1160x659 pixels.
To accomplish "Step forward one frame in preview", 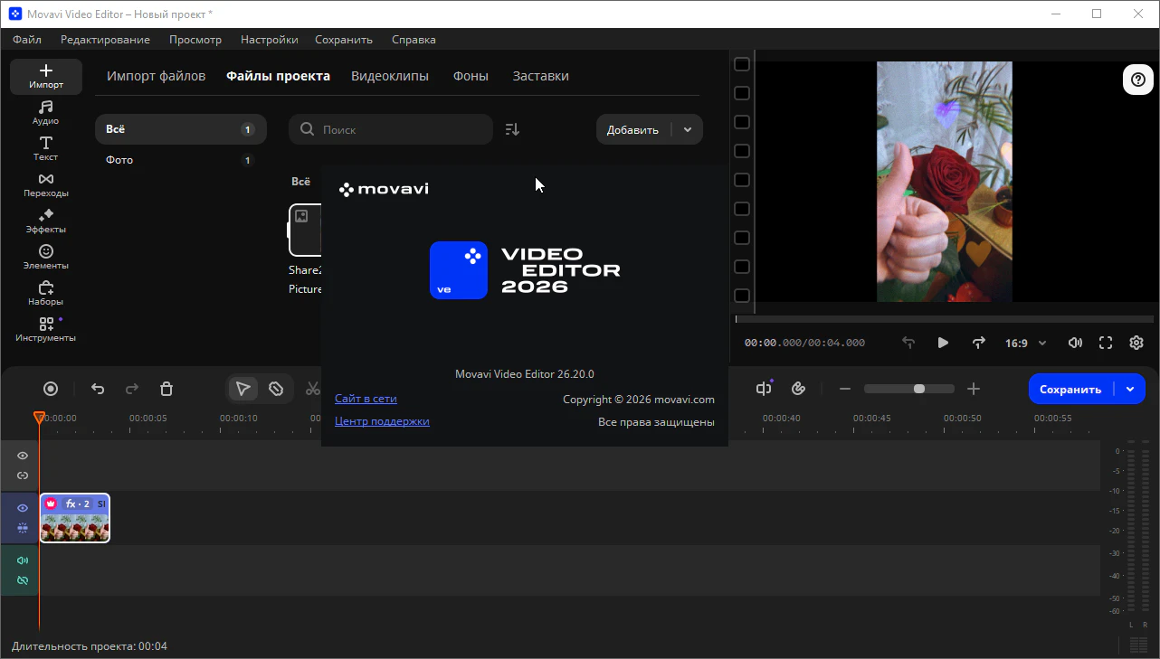I will pos(978,343).
